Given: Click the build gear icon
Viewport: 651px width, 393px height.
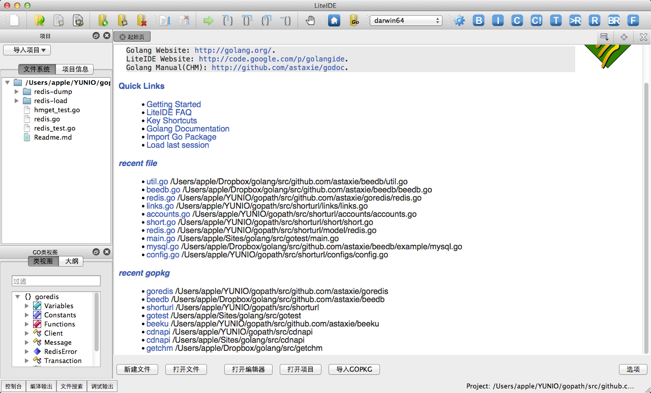Looking at the screenshot, I should (x=459, y=21).
